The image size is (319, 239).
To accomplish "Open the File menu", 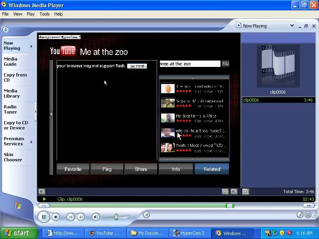I will coord(5,14).
